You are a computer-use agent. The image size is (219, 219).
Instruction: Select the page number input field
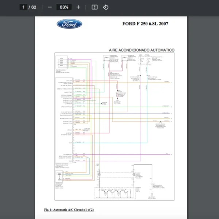click(23, 7)
